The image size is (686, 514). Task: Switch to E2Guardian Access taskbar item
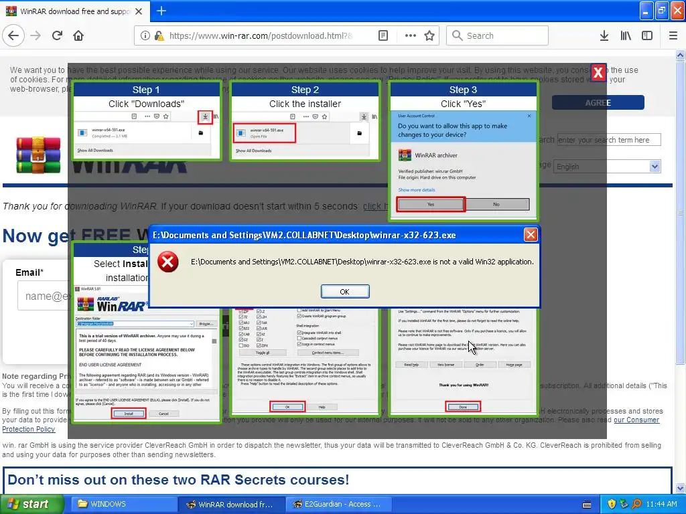[x=337, y=504]
